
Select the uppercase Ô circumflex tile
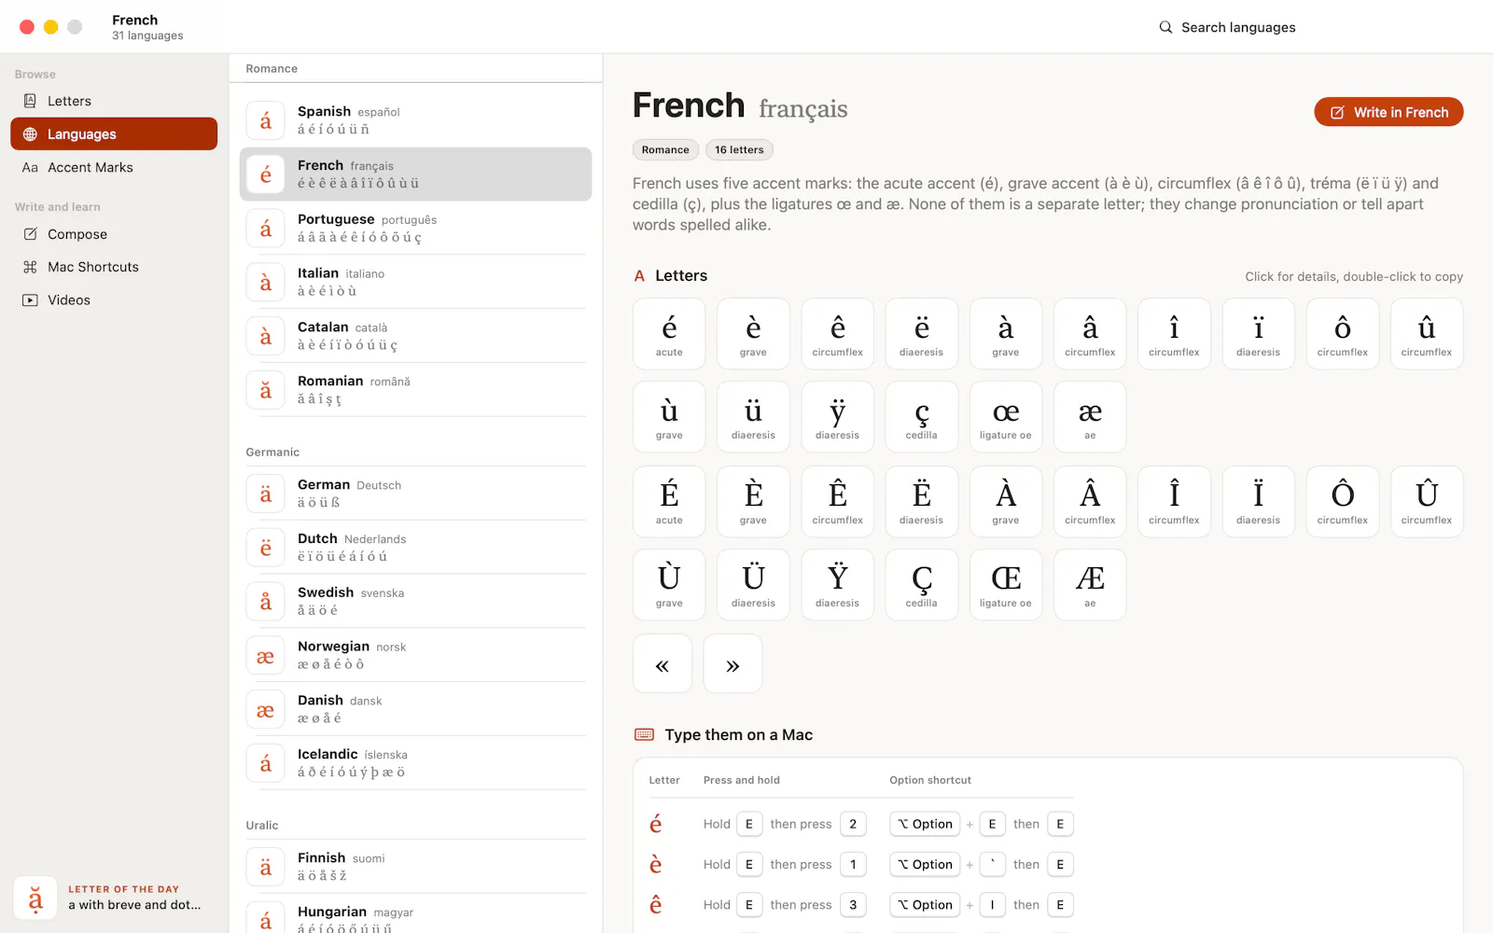click(1342, 501)
